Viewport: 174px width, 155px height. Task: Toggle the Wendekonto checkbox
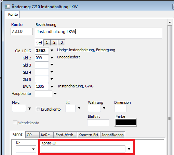[15, 123]
